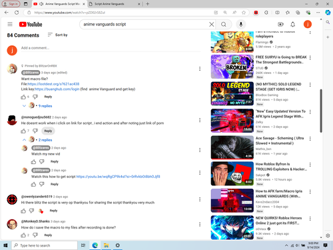
Task: Open the orange account avatar menu
Action: point(308,24)
